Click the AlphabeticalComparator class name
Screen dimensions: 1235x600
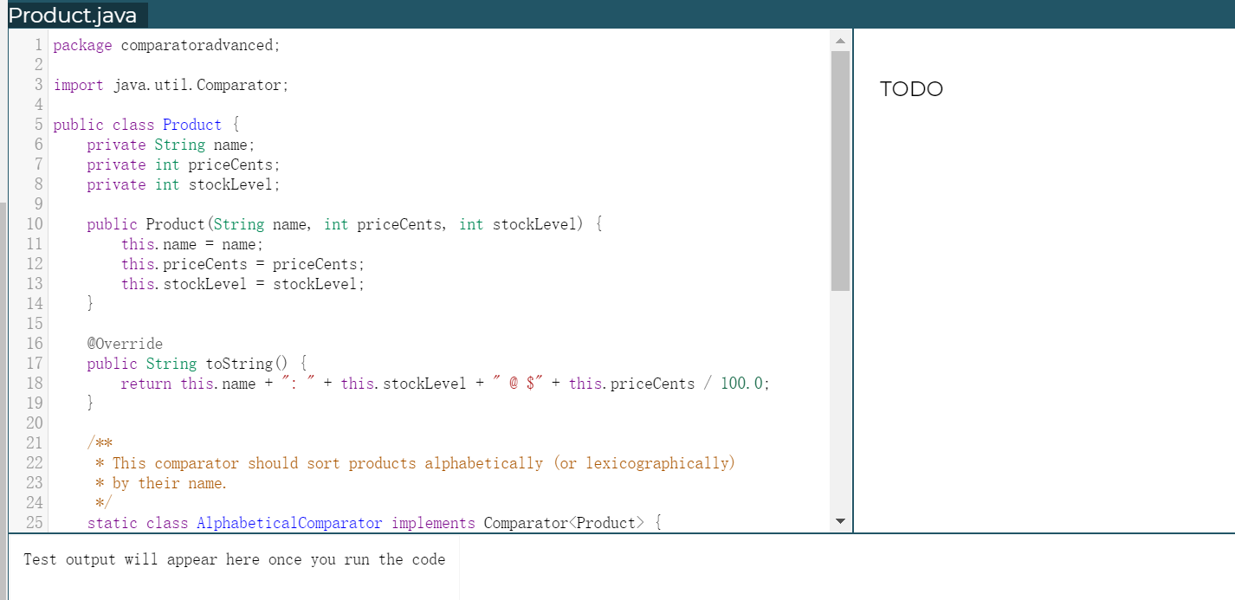pos(288,523)
